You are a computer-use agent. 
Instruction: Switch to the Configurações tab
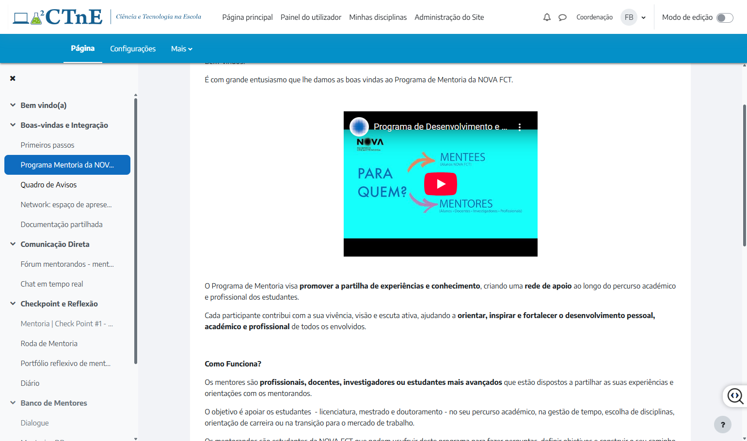tap(133, 49)
